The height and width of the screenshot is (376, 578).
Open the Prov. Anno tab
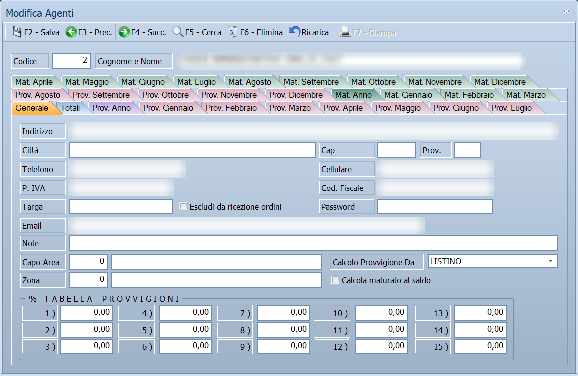click(x=112, y=108)
